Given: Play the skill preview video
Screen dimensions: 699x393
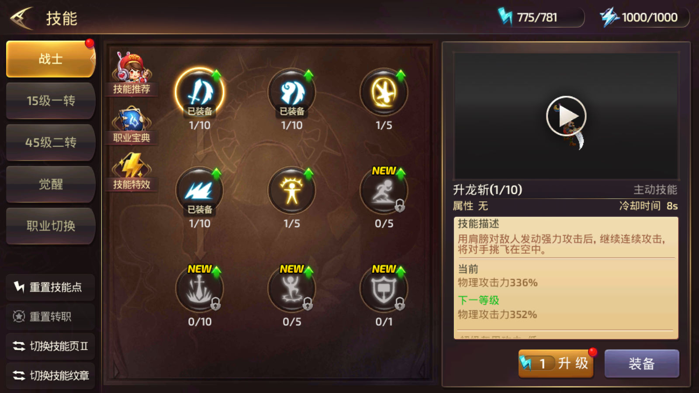Looking at the screenshot, I should (566, 116).
